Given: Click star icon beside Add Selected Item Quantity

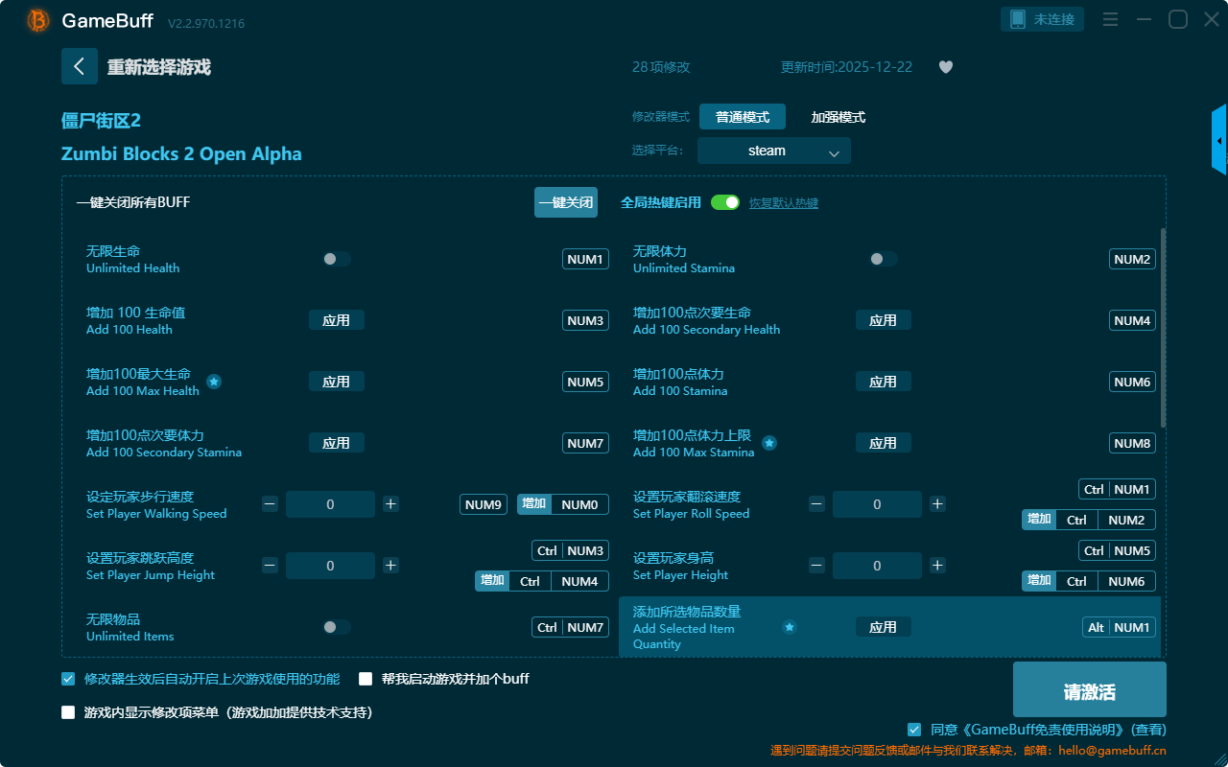Looking at the screenshot, I should pyautogui.click(x=790, y=627).
